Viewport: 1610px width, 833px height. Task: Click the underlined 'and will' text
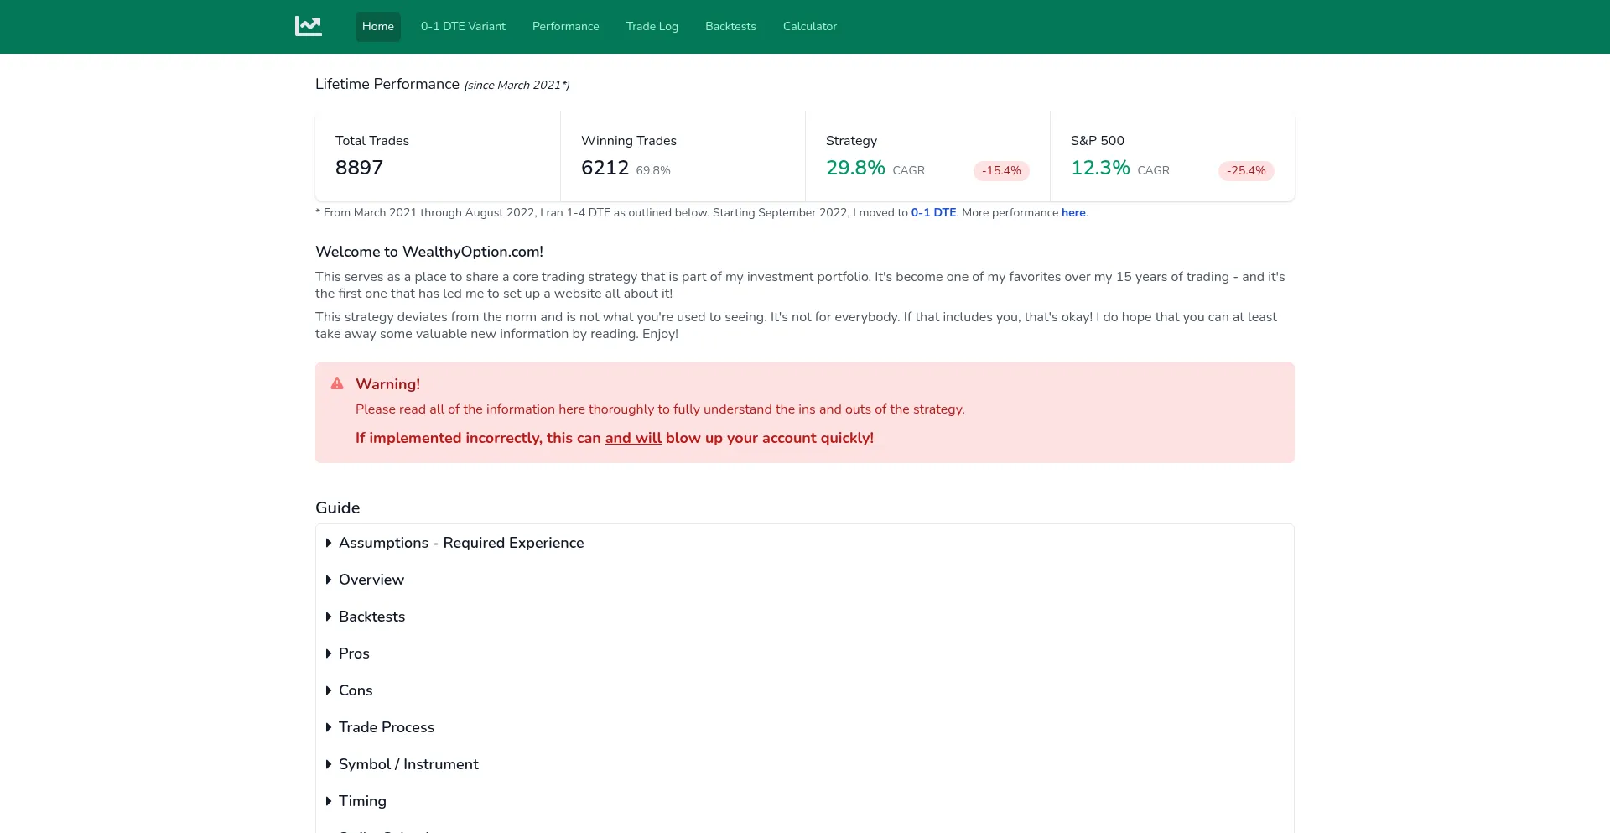click(633, 438)
